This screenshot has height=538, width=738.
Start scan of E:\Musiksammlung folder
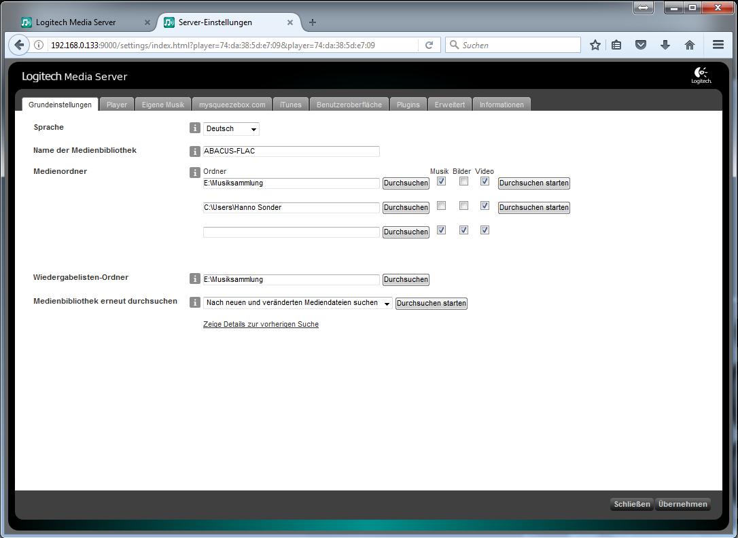[533, 183]
